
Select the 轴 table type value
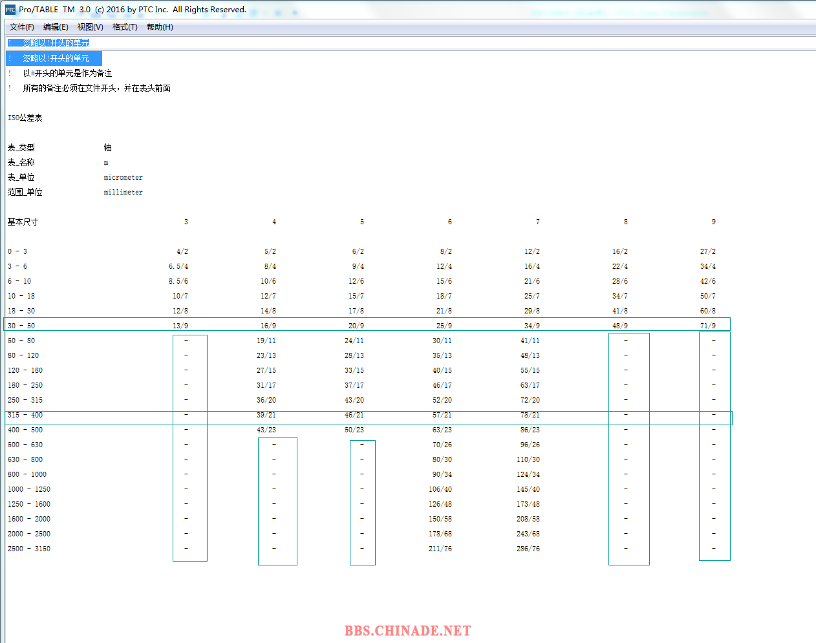tap(107, 147)
